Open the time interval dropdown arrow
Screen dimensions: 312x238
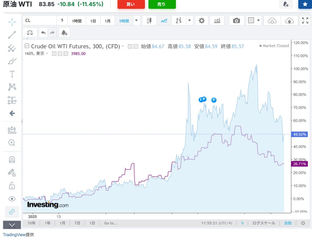click(x=136, y=21)
